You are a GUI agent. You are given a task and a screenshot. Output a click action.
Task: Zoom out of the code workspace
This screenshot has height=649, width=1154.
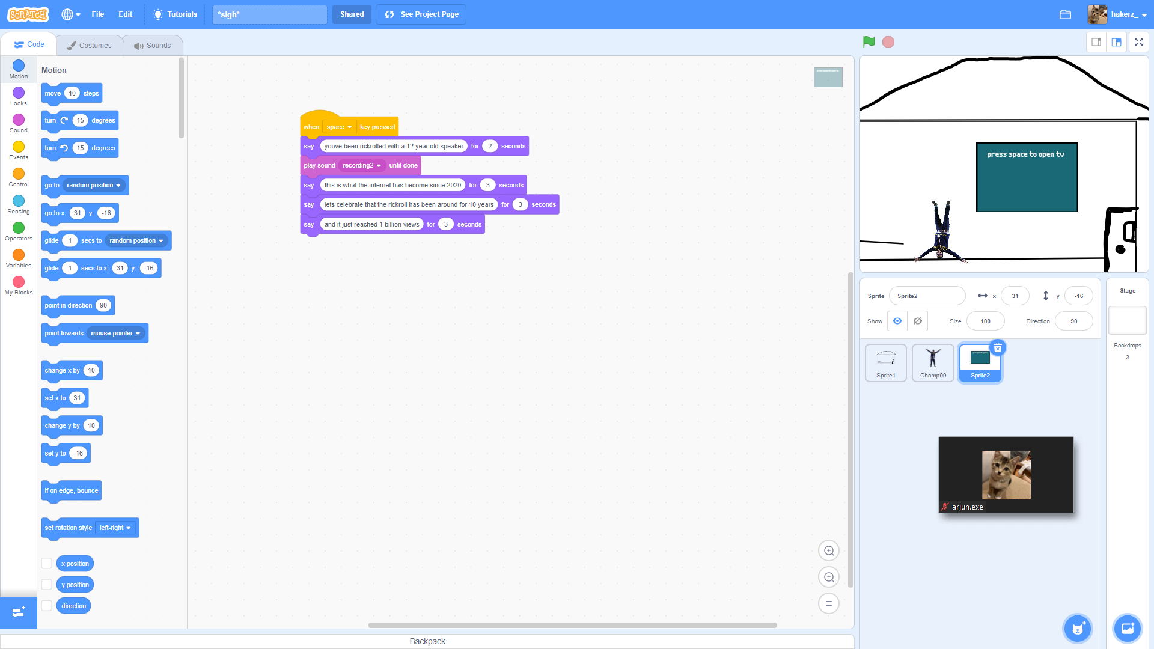click(829, 577)
